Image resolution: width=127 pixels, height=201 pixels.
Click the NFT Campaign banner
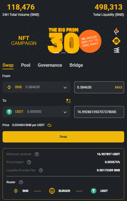(63, 41)
